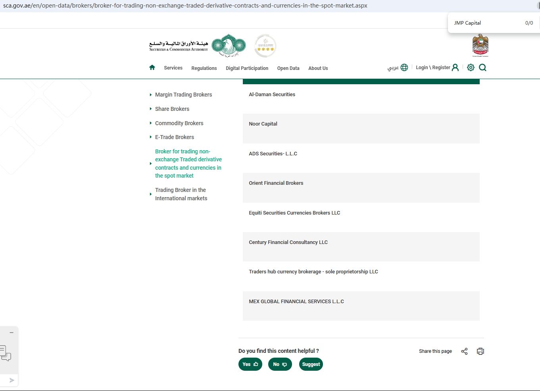Collapse the chat widget minus icon
The height and width of the screenshot is (391, 540).
pos(12,333)
